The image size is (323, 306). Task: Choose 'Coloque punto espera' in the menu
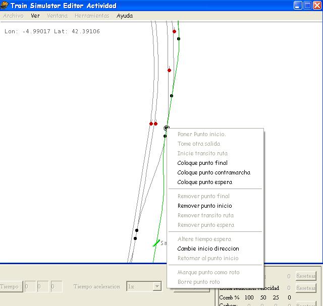(x=204, y=182)
